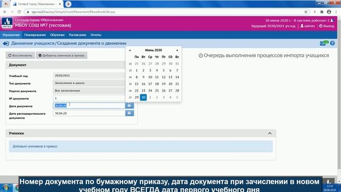Image resolution: width=341 pixels, height=192 pixels.
Task: Open a new browser tab
Action: coord(68,4)
